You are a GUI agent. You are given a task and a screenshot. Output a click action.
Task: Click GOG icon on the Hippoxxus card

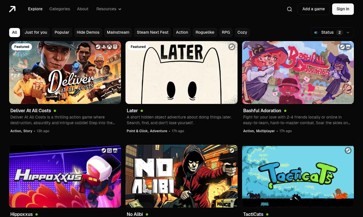pyautogui.click(x=109, y=150)
